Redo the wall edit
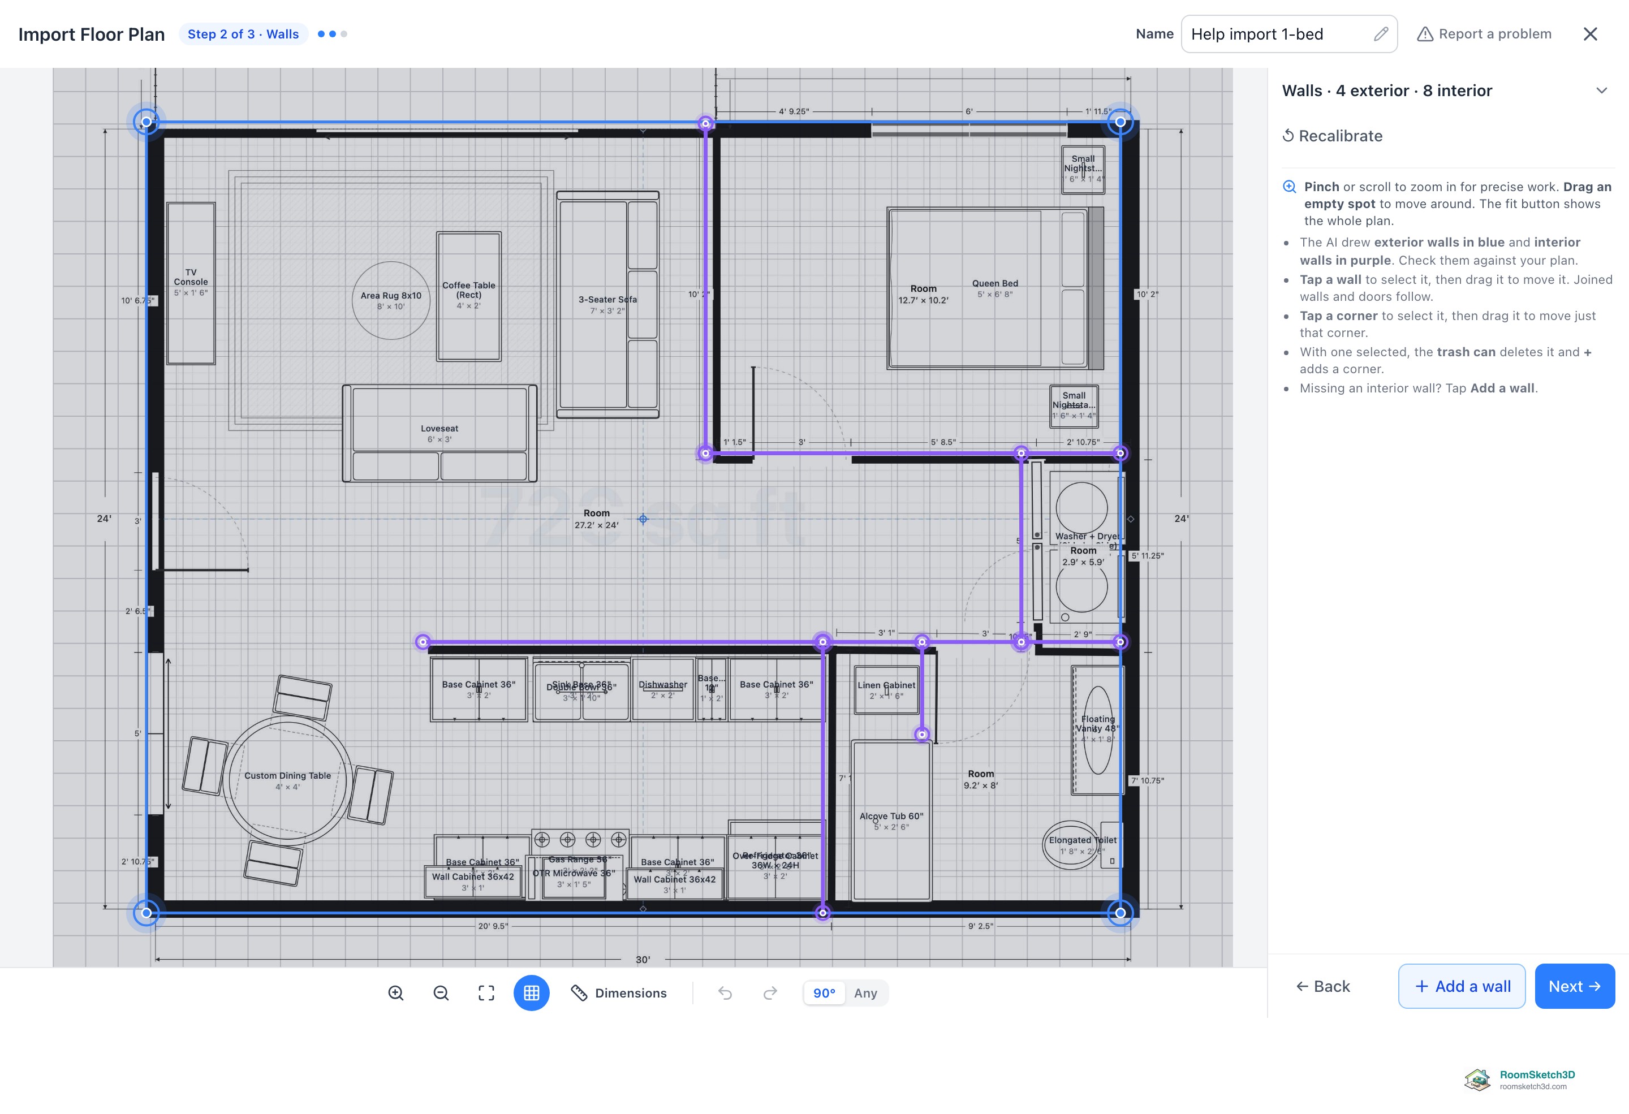 click(770, 993)
